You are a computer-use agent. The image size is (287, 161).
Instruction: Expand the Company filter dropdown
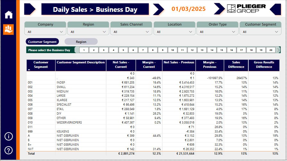(x=45, y=32)
